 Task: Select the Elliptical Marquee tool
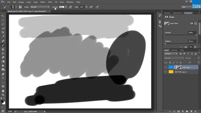click(x=3, y=20)
